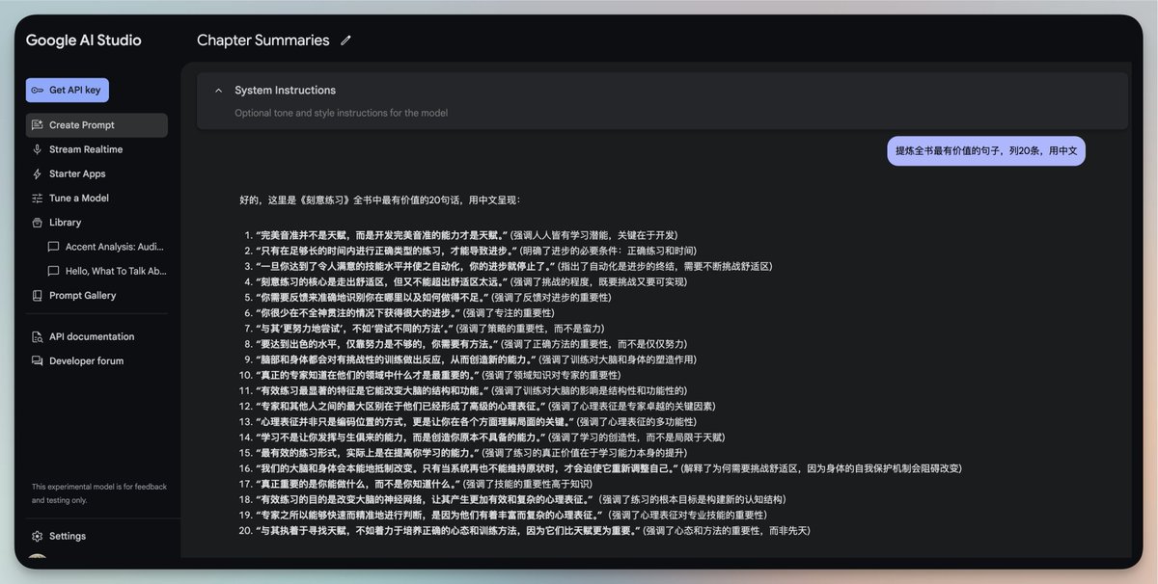Collapse the System Instructions panel
Viewport: 1158px width, 584px height.
(x=219, y=91)
